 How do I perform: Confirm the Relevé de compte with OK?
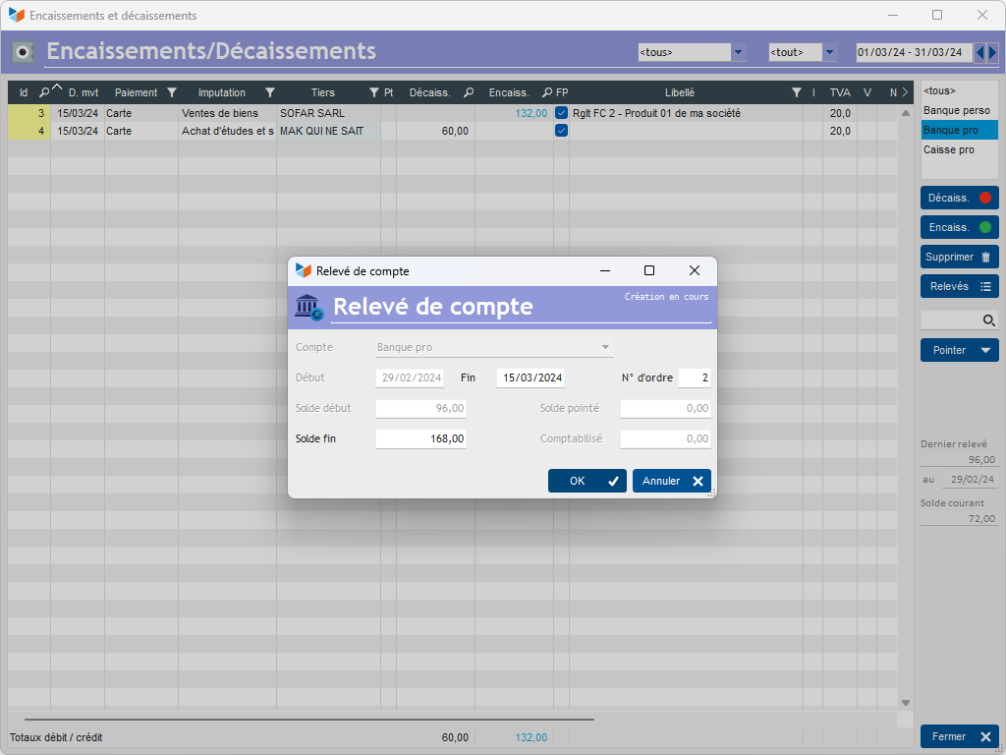pyautogui.click(x=587, y=481)
